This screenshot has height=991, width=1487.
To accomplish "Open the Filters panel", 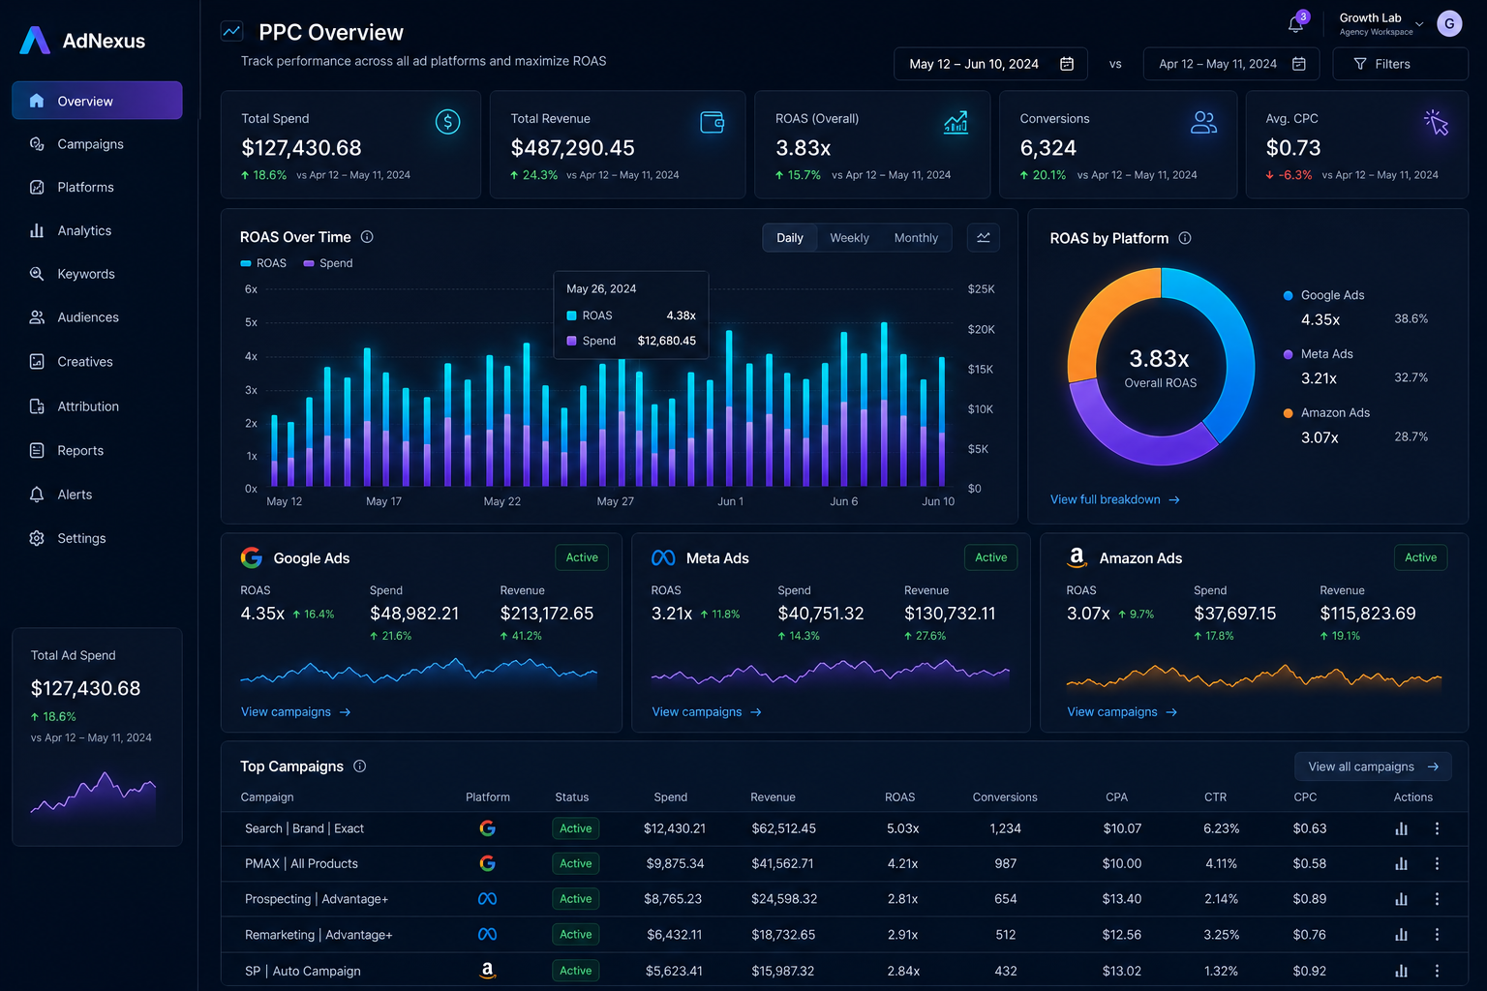I will (x=1400, y=64).
